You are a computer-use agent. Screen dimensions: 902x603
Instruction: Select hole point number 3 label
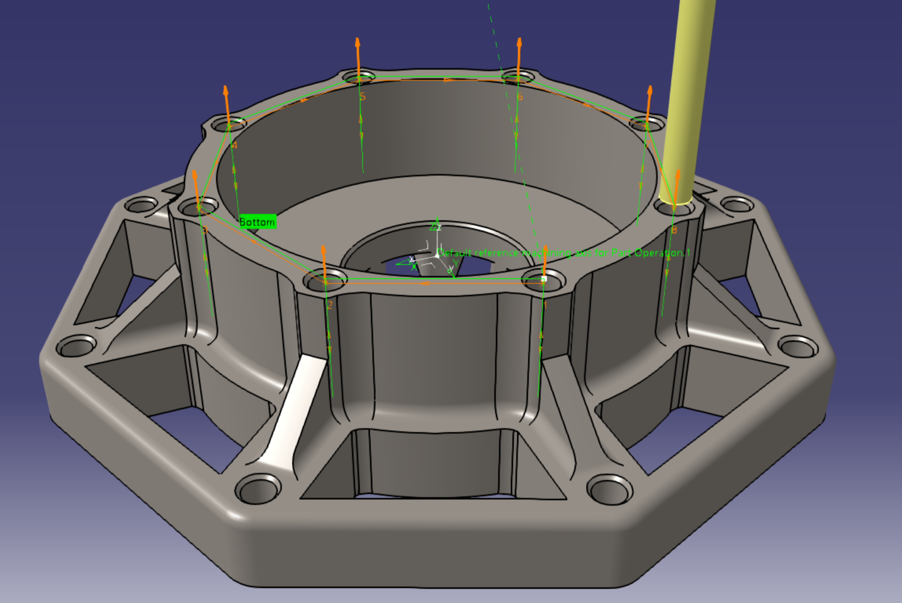[205, 230]
